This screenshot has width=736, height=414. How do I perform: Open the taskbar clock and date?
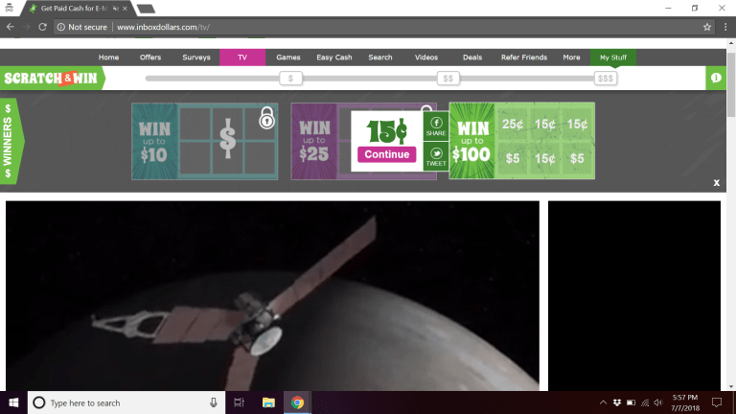[685, 402]
